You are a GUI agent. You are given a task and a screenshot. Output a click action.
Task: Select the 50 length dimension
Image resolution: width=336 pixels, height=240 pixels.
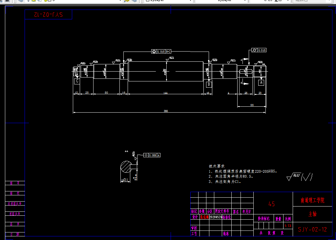coord(106,93)
